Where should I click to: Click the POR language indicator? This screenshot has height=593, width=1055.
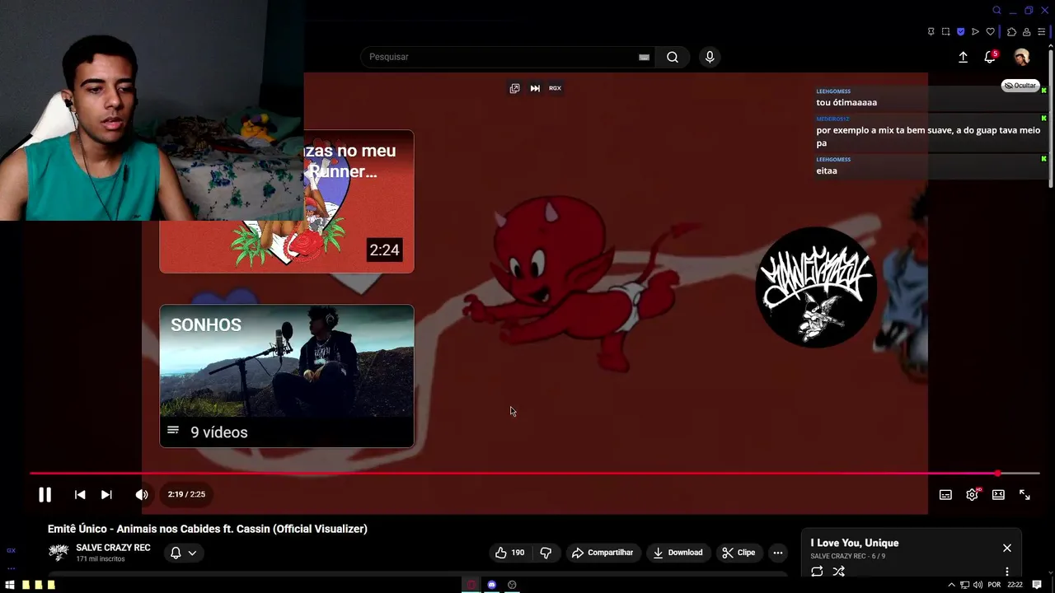coord(994,585)
